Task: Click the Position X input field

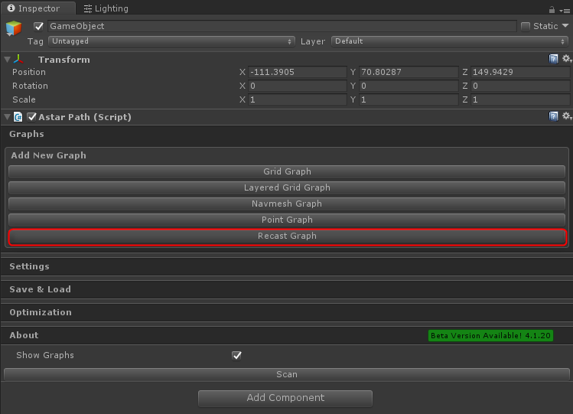Action: point(297,73)
